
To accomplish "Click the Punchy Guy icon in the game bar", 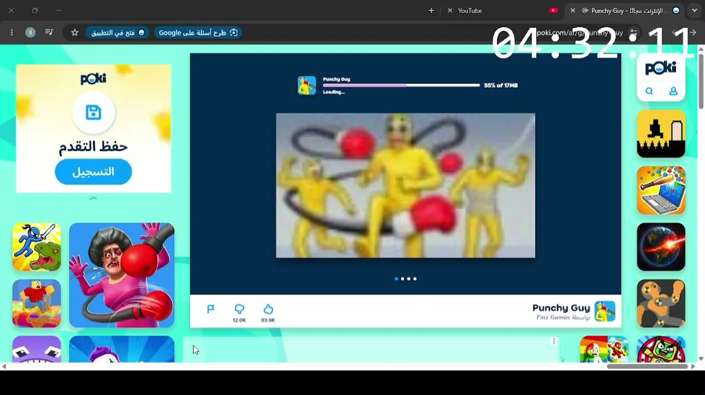I will [605, 311].
